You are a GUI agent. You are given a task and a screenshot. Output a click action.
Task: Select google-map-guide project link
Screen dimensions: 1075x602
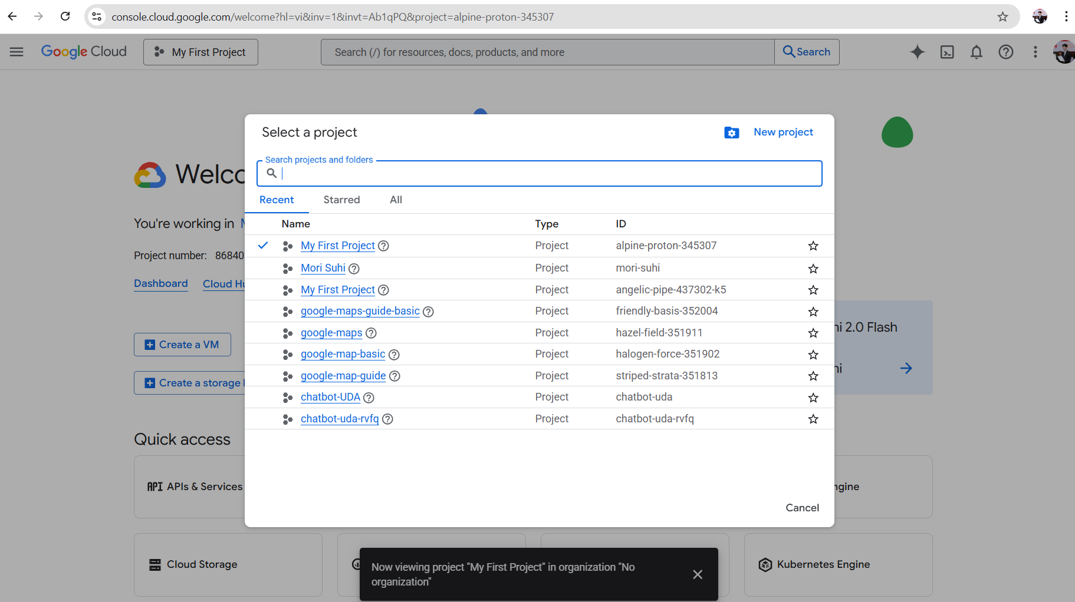click(343, 376)
